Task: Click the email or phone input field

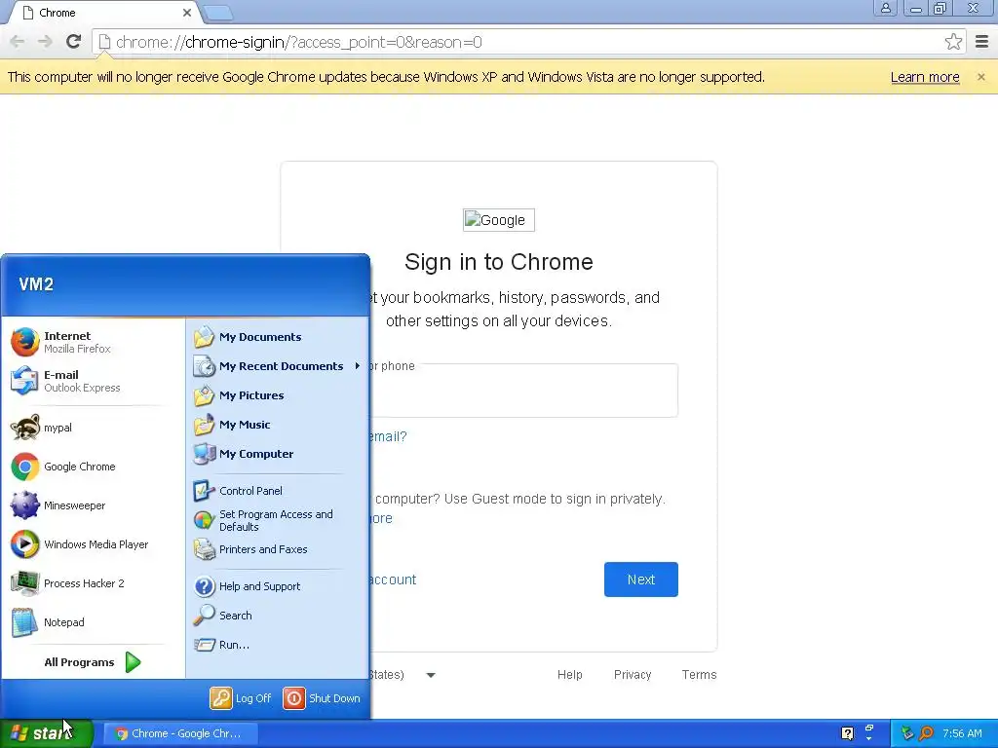Action: tap(523, 391)
